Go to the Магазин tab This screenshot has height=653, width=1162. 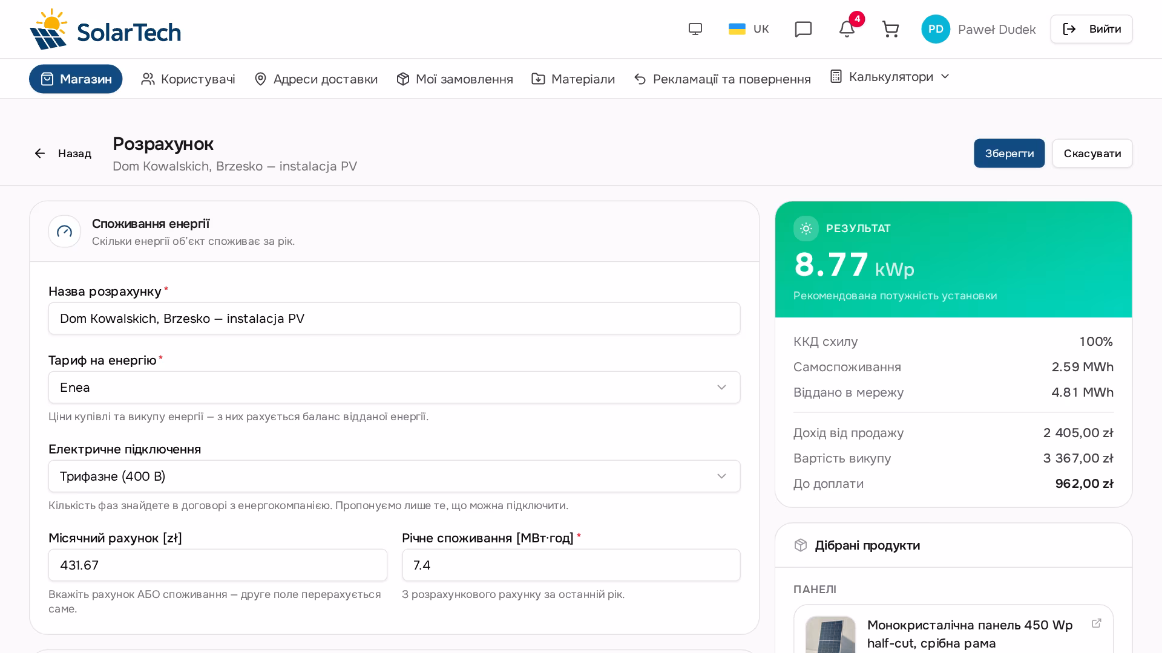pos(76,79)
